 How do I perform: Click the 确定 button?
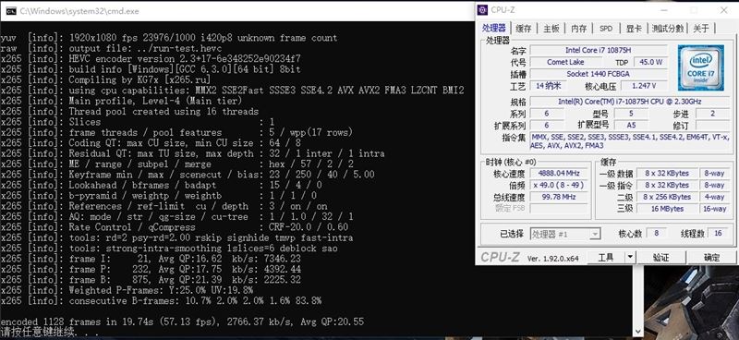pyautogui.click(x=711, y=257)
